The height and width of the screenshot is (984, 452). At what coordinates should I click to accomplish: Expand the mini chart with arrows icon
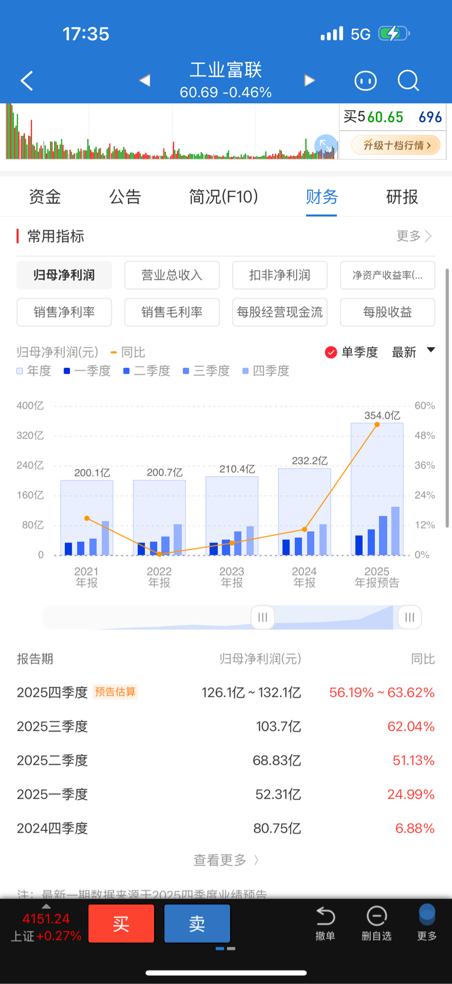325,145
